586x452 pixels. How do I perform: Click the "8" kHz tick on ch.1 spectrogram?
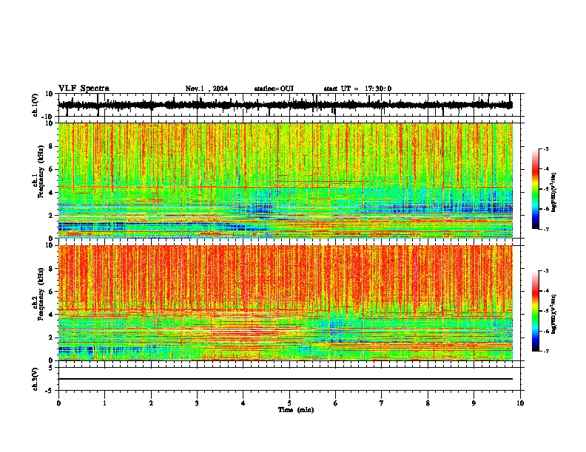[51, 146]
